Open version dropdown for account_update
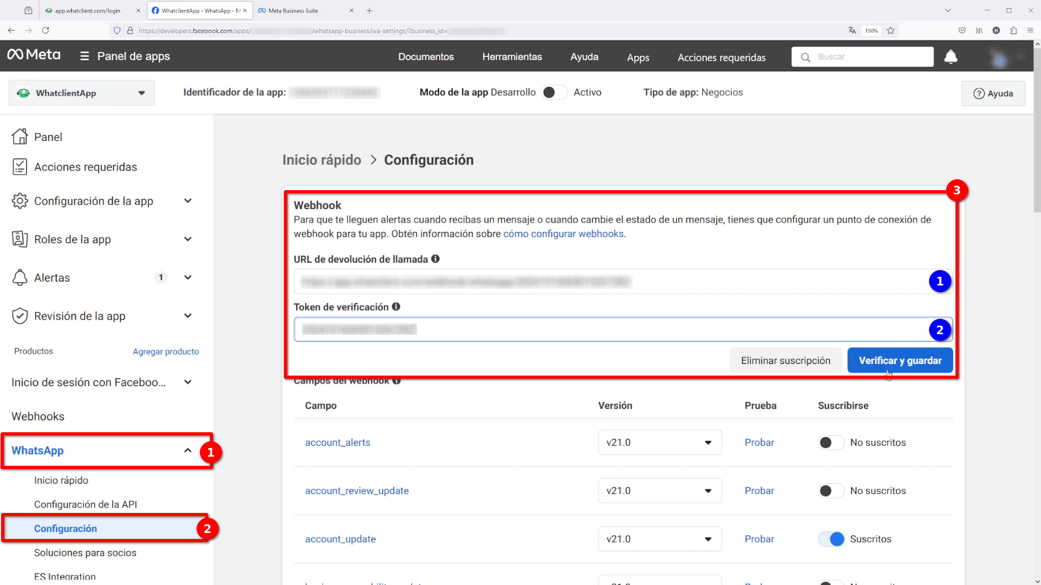1041x585 pixels. [x=660, y=539]
